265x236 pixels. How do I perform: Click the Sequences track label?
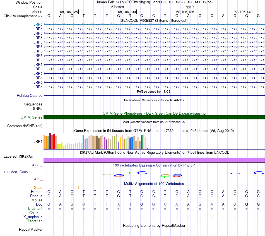33,104
